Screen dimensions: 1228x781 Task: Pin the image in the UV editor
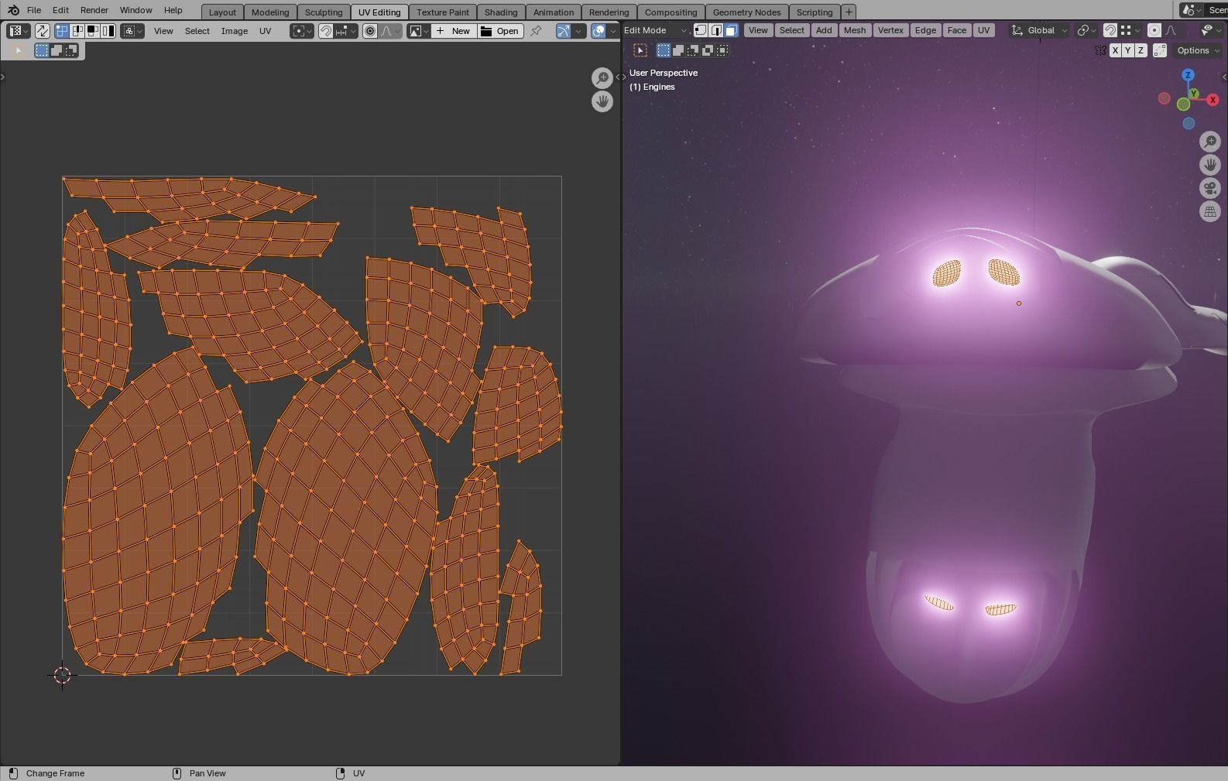click(535, 31)
